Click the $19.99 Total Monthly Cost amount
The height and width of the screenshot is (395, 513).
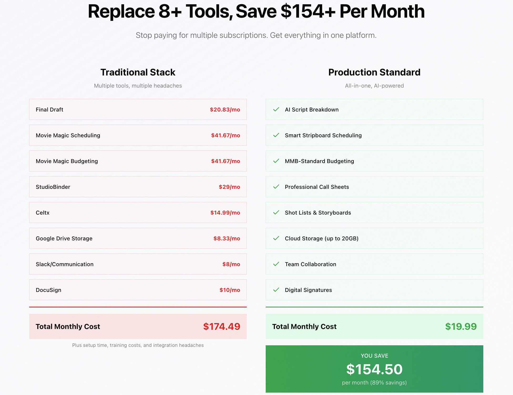461,326
